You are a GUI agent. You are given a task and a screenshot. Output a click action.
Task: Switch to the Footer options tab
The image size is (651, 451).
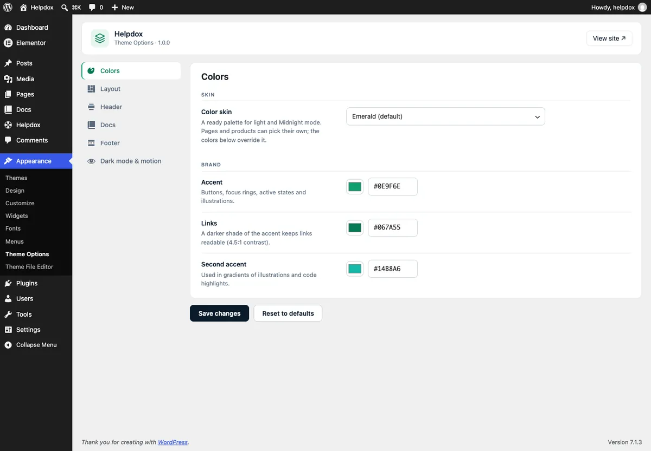(x=131, y=143)
